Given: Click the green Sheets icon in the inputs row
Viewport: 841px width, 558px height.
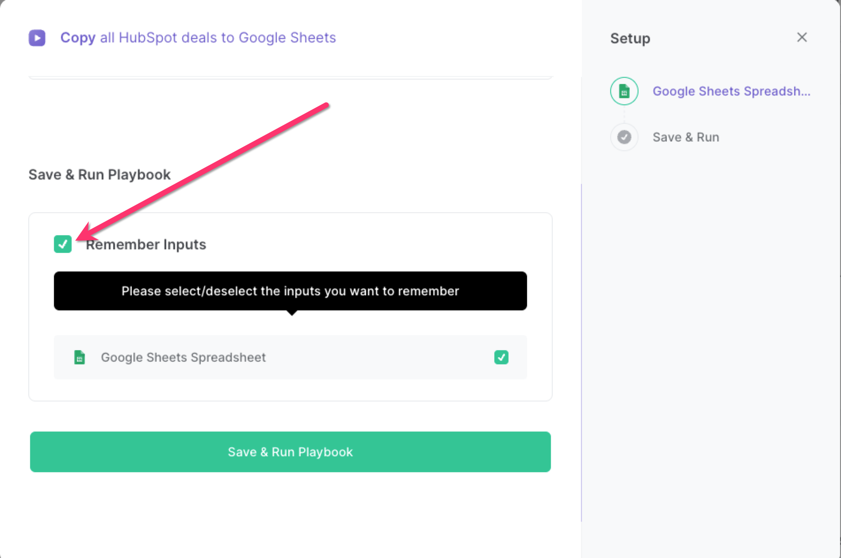Looking at the screenshot, I should coord(80,357).
